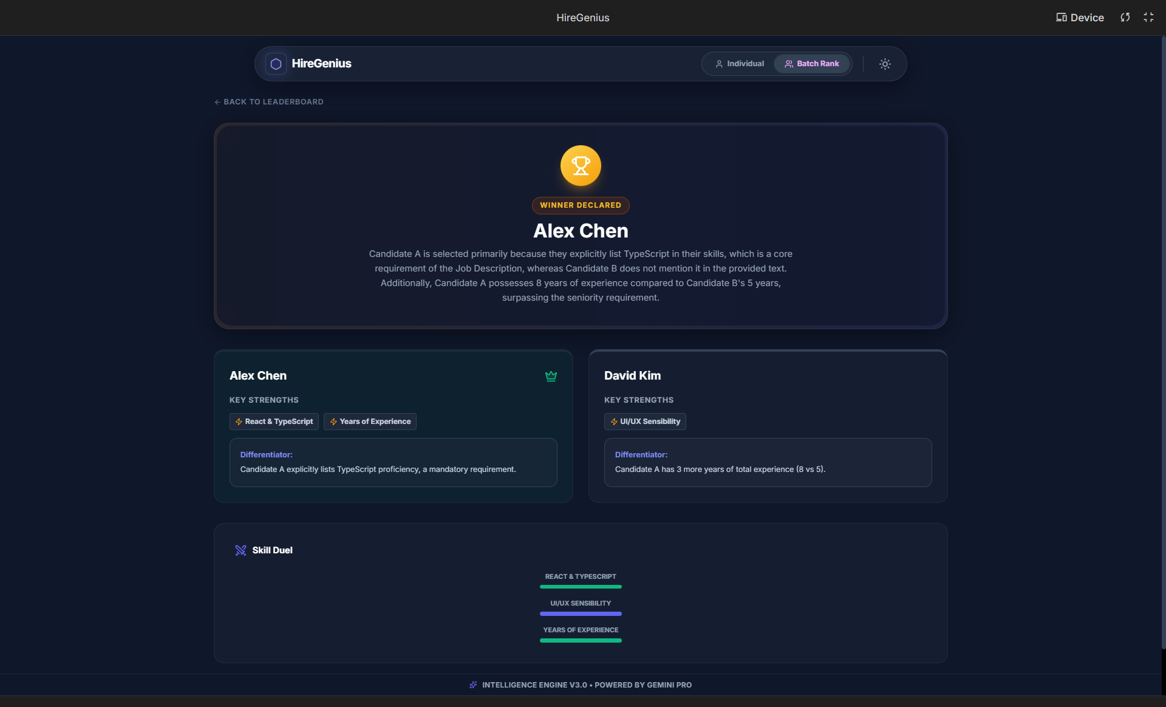This screenshot has height=707, width=1166.
Task: Switch to the Individual mode tab
Action: tap(739, 64)
